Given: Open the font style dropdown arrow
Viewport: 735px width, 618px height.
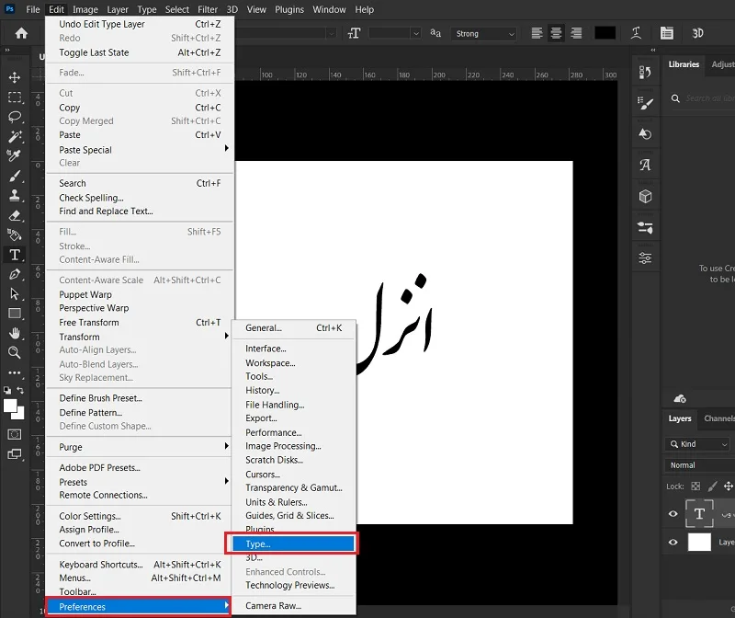Looking at the screenshot, I should [332, 34].
